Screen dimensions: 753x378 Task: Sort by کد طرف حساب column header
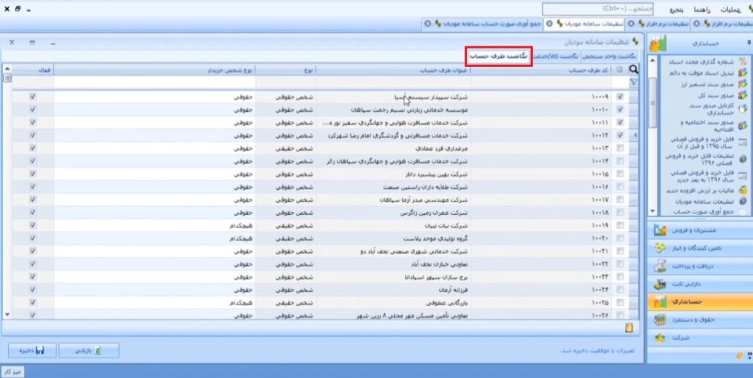tap(543, 70)
